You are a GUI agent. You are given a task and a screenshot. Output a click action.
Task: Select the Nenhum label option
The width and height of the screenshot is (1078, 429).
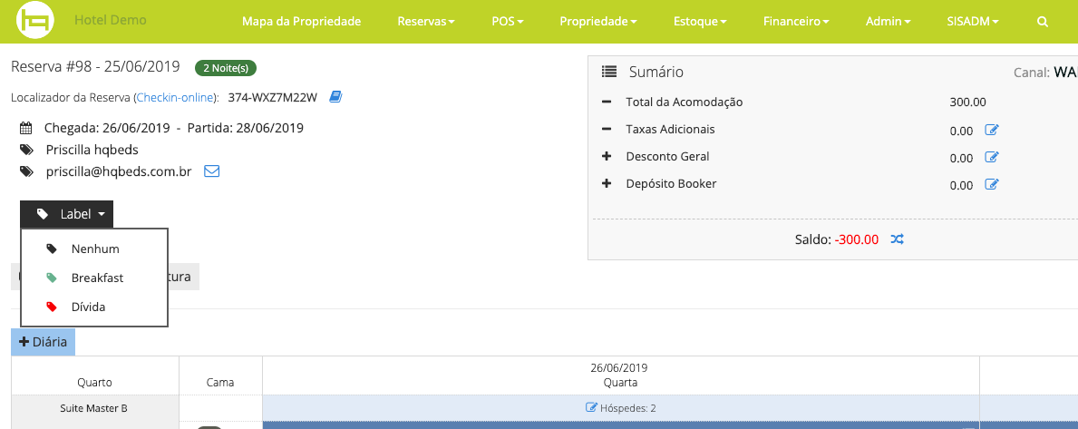coord(94,249)
